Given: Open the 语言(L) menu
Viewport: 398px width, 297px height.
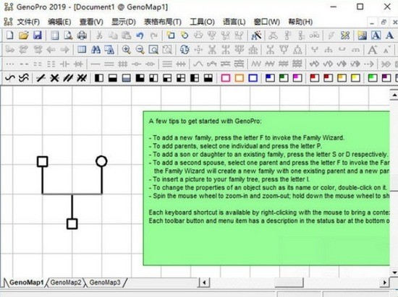Looking at the screenshot, I should tap(234, 22).
